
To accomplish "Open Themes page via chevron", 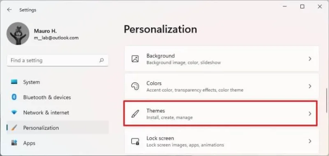I will (310, 114).
